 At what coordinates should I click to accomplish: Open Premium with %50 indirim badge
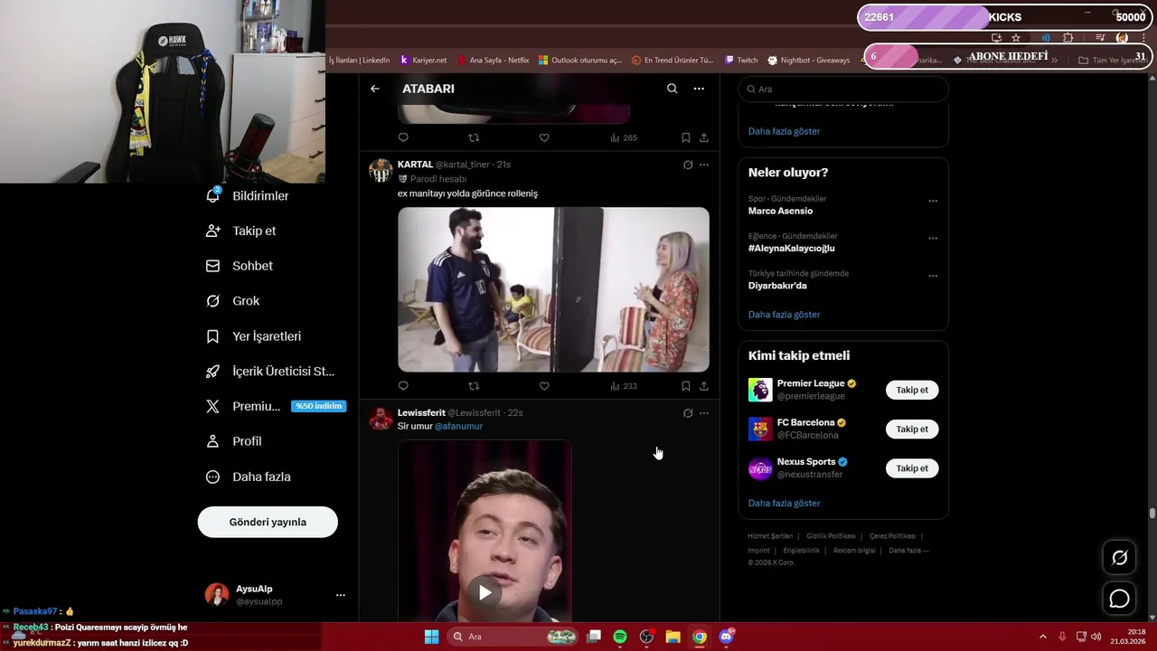[276, 406]
